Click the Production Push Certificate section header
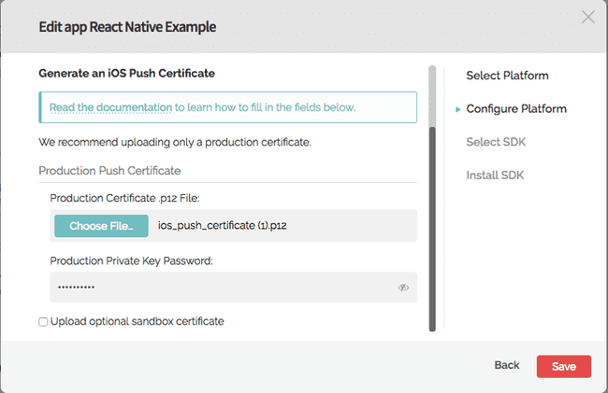This screenshot has height=393, width=608. (x=109, y=171)
